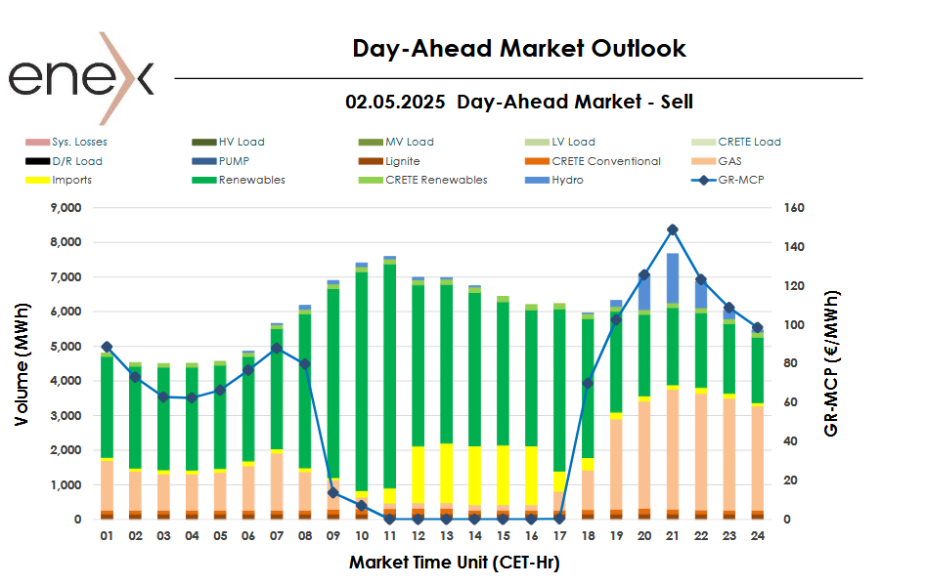Click the GR-MCP (€/MWh) right axis title
This screenshot has height=585, width=926.
pos(832,363)
